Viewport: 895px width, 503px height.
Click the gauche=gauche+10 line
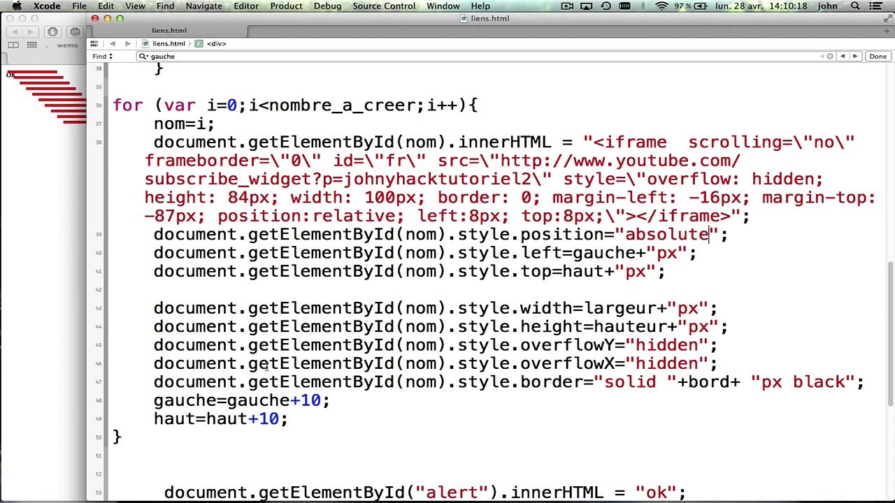(241, 400)
